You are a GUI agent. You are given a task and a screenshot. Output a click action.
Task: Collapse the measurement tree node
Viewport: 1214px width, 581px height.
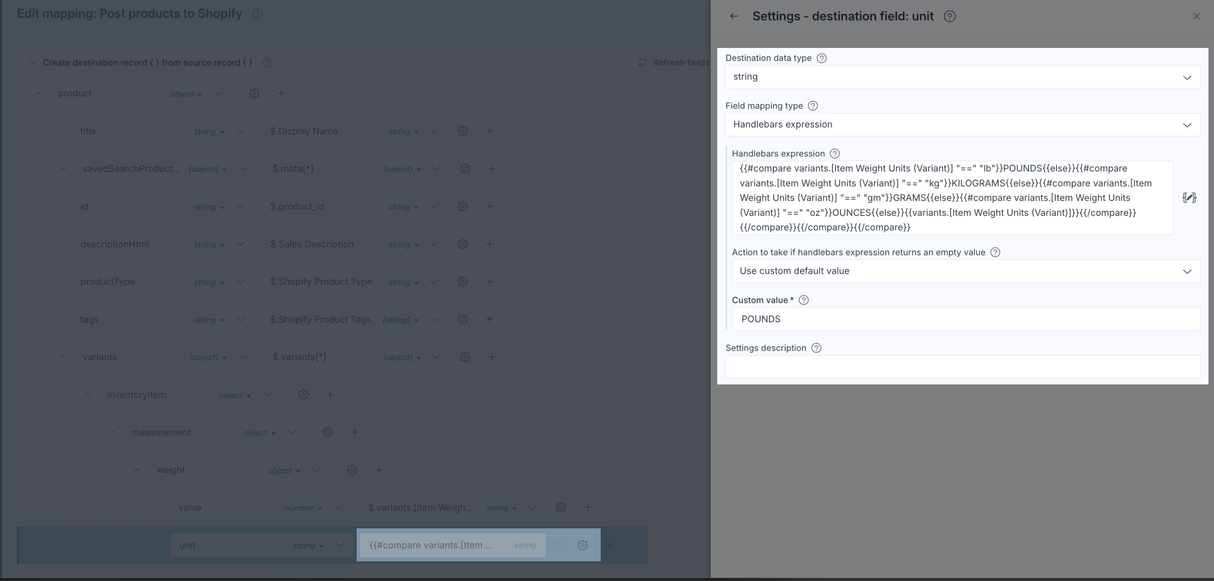coord(112,432)
